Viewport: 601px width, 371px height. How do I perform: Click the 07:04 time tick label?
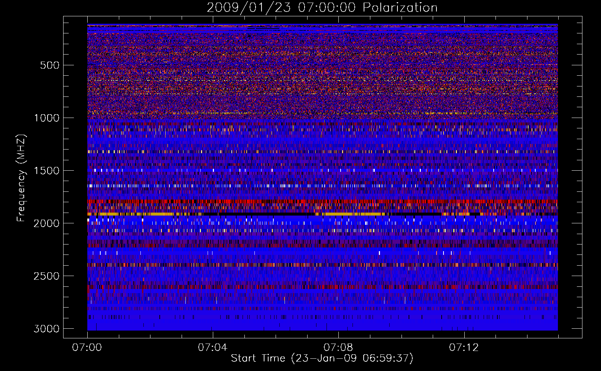coord(212,348)
